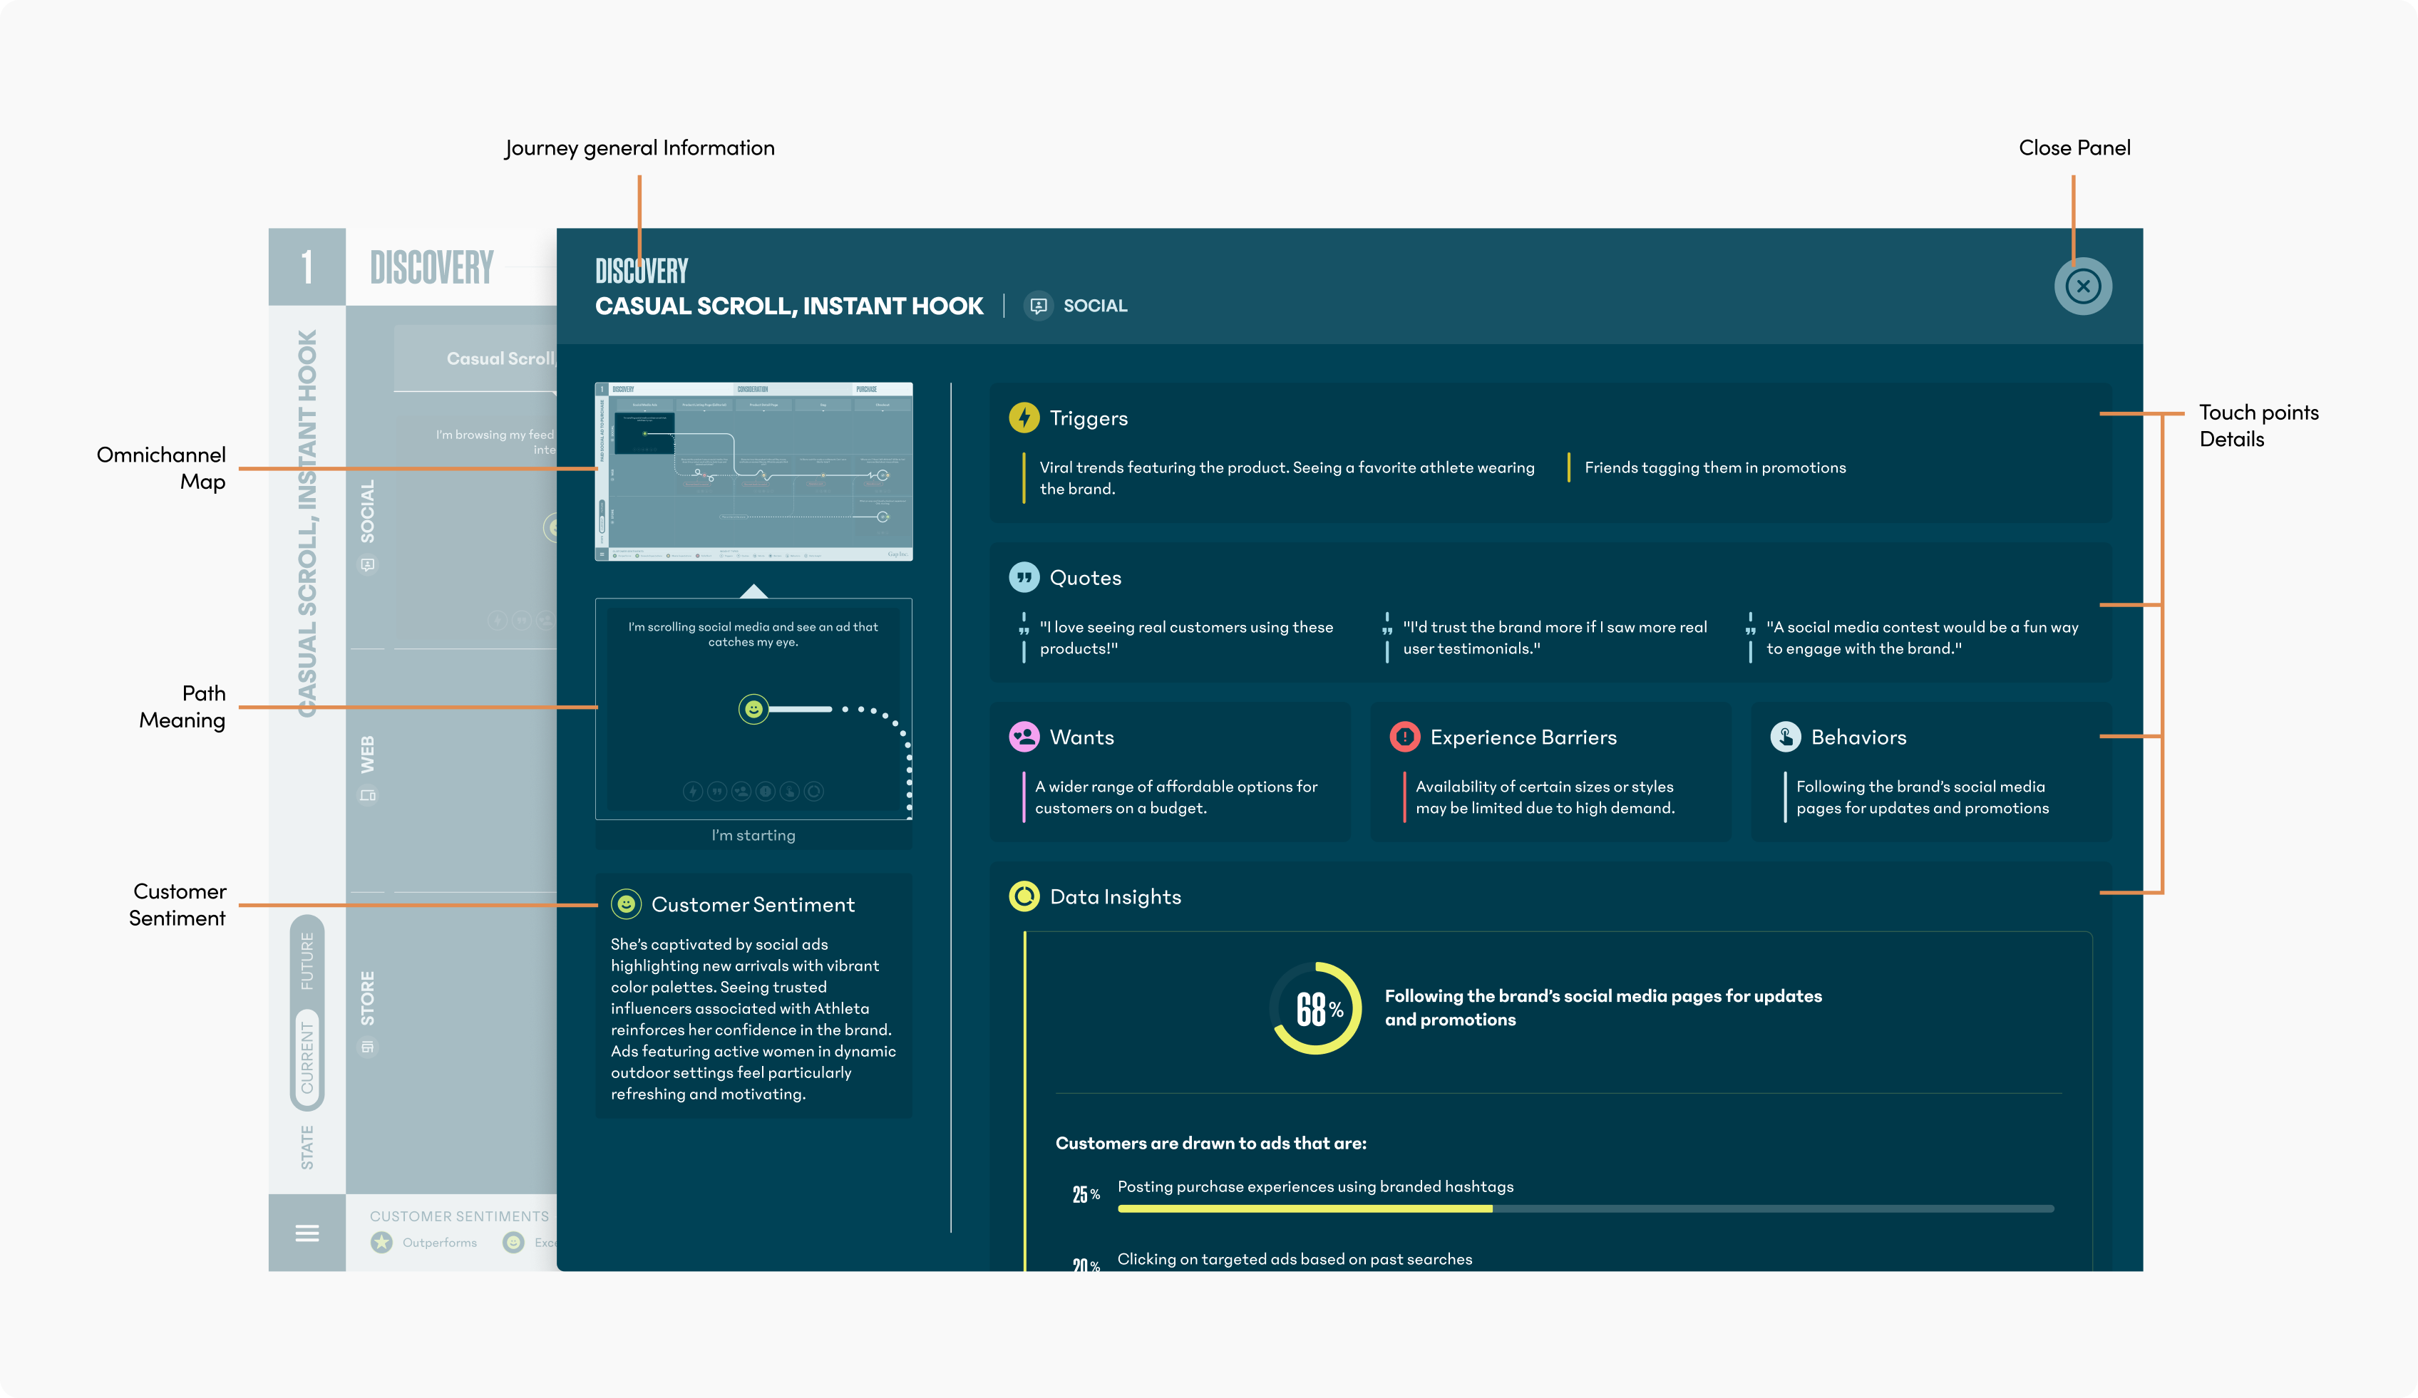This screenshot has width=2418, height=1398.
Task: Open the omnichannel map thumbnail
Action: (x=753, y=472)
